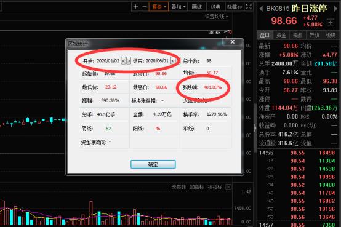The image size is (341, 227).
Task: Select the 均价 value 50.17
Action: pos(212,73)
